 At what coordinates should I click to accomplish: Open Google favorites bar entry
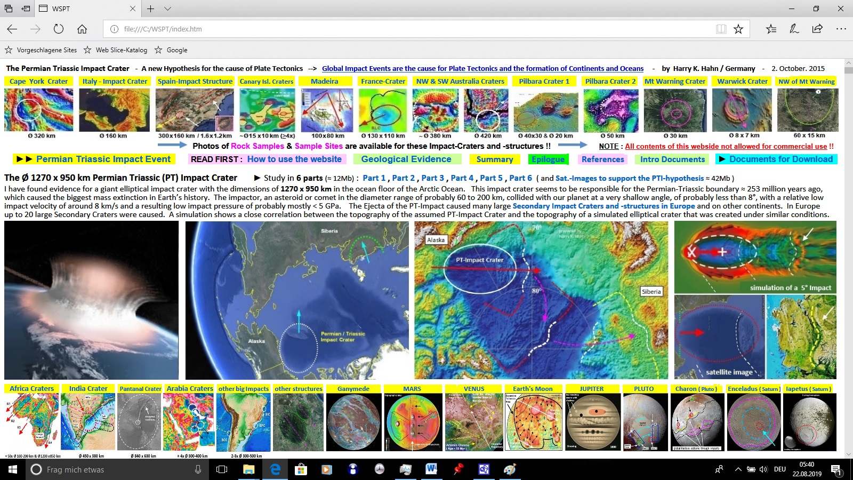[x=171, y=50]
